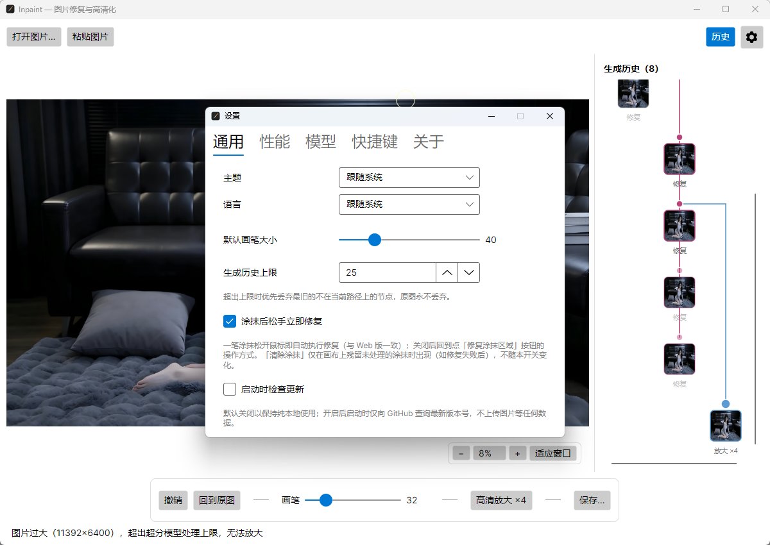The height and width of the screenshot is (545, 770).
Task: Switch to the 快捷键 tab
Action: pos(375,142)
